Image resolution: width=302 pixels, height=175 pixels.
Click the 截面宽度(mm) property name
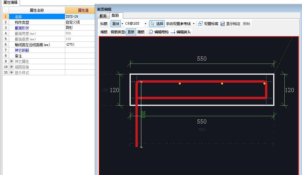pos(25,33)
